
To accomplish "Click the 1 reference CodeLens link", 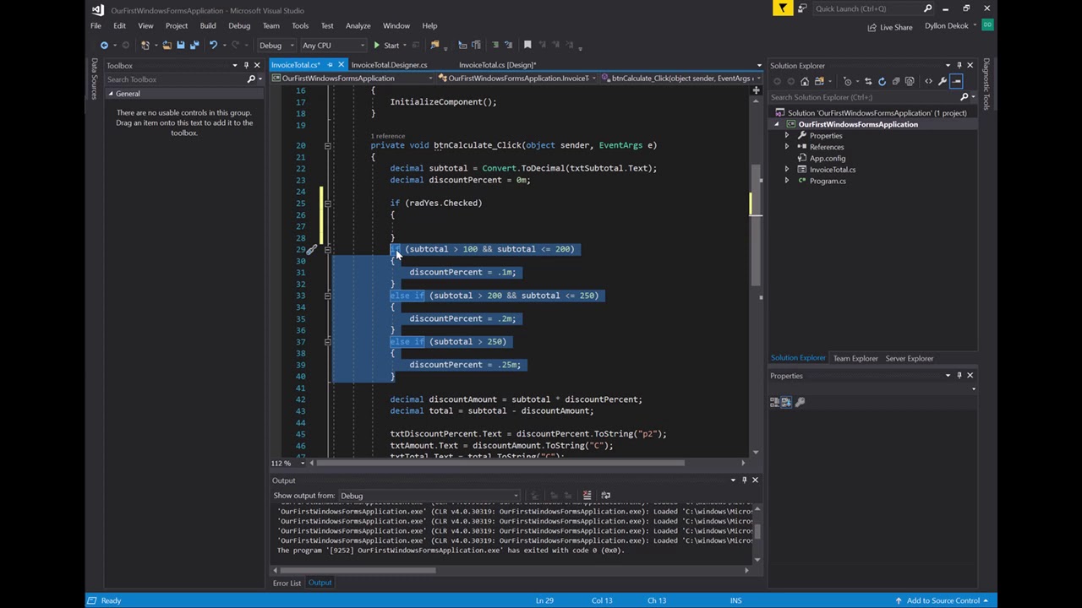I will pos(388,136).
